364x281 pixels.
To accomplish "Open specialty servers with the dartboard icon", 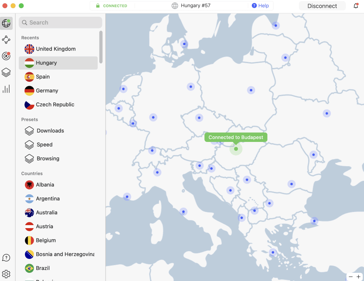I will pos(6,56).
